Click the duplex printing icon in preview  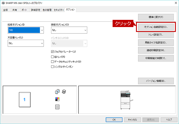[x=57, y=91]
